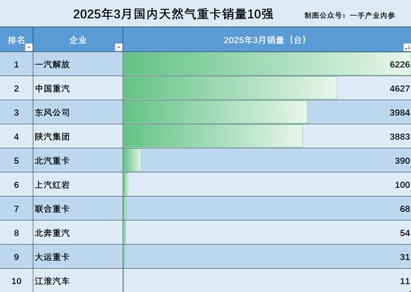Click the small green data bar for 北汽重卡
The image size is (411, 292).
(133, 160)
